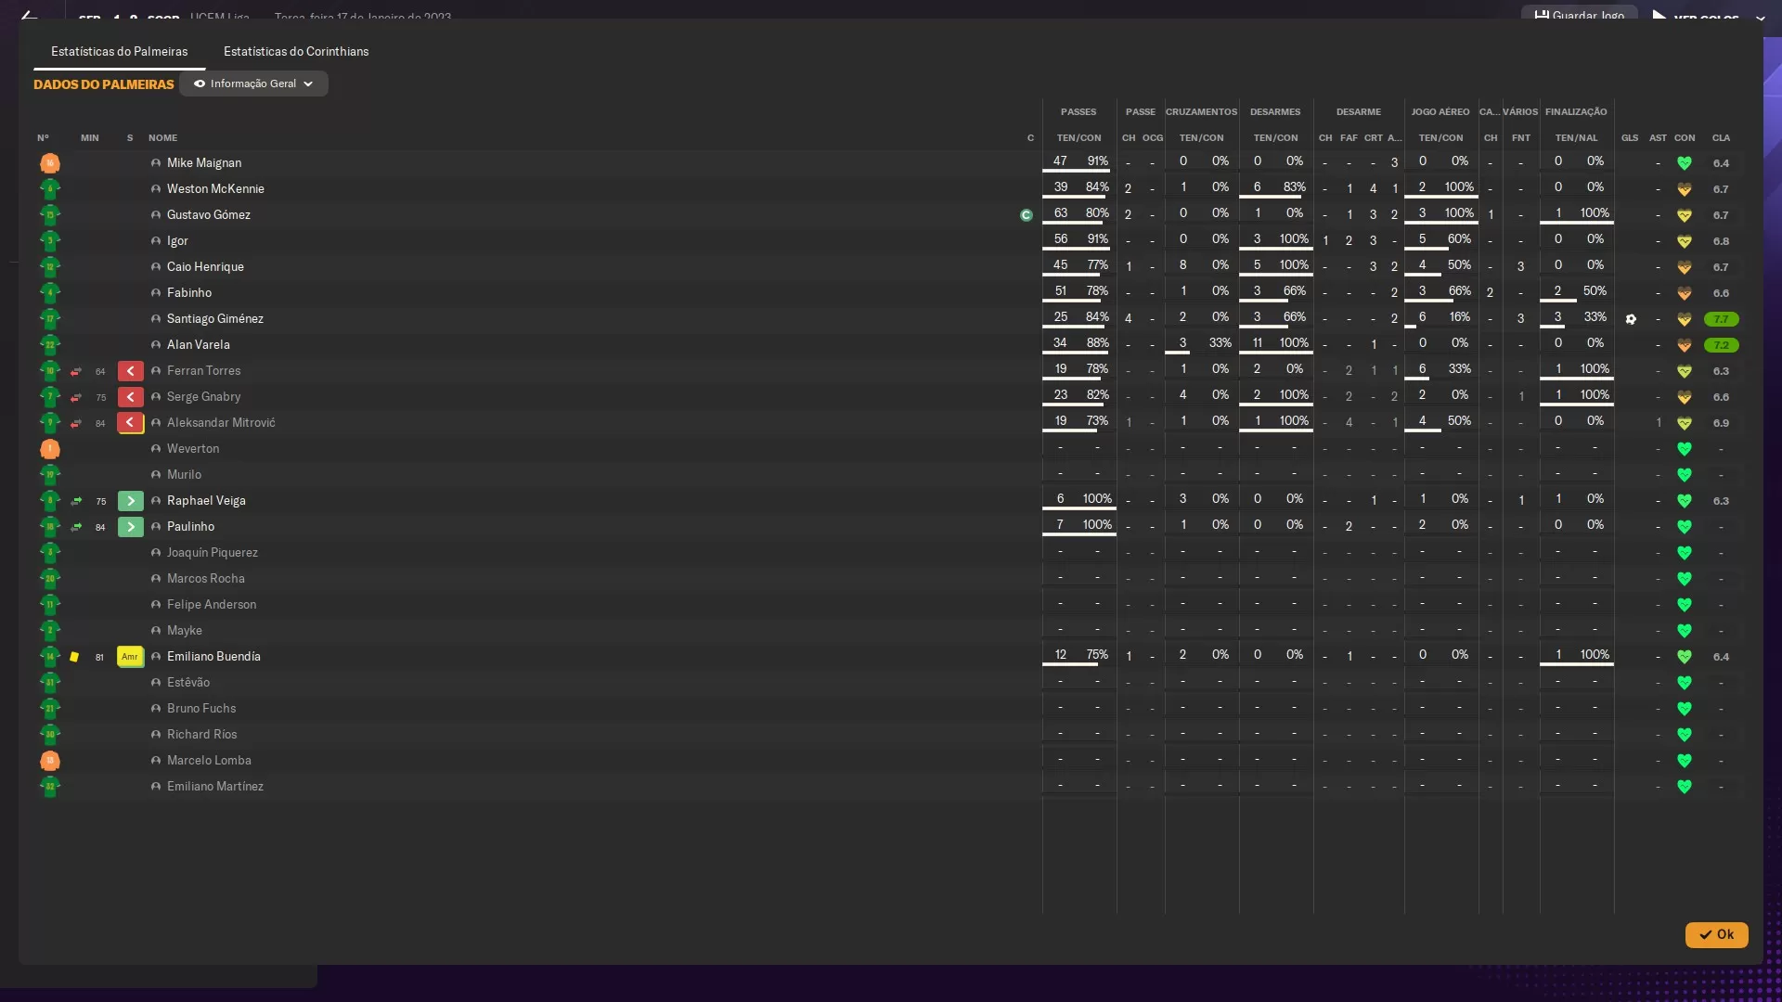
Task: Click Aleksandar Mitrović's 6.9 rating value
Action: pyautogui.click(x=1721, y=423)
